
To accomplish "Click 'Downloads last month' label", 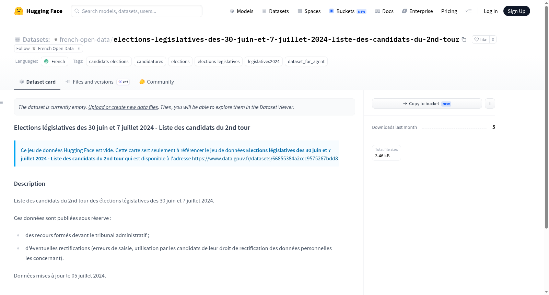I will (394, 127).
